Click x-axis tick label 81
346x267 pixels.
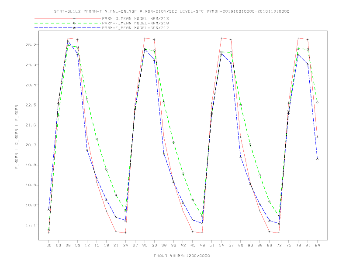click(308, 245)
